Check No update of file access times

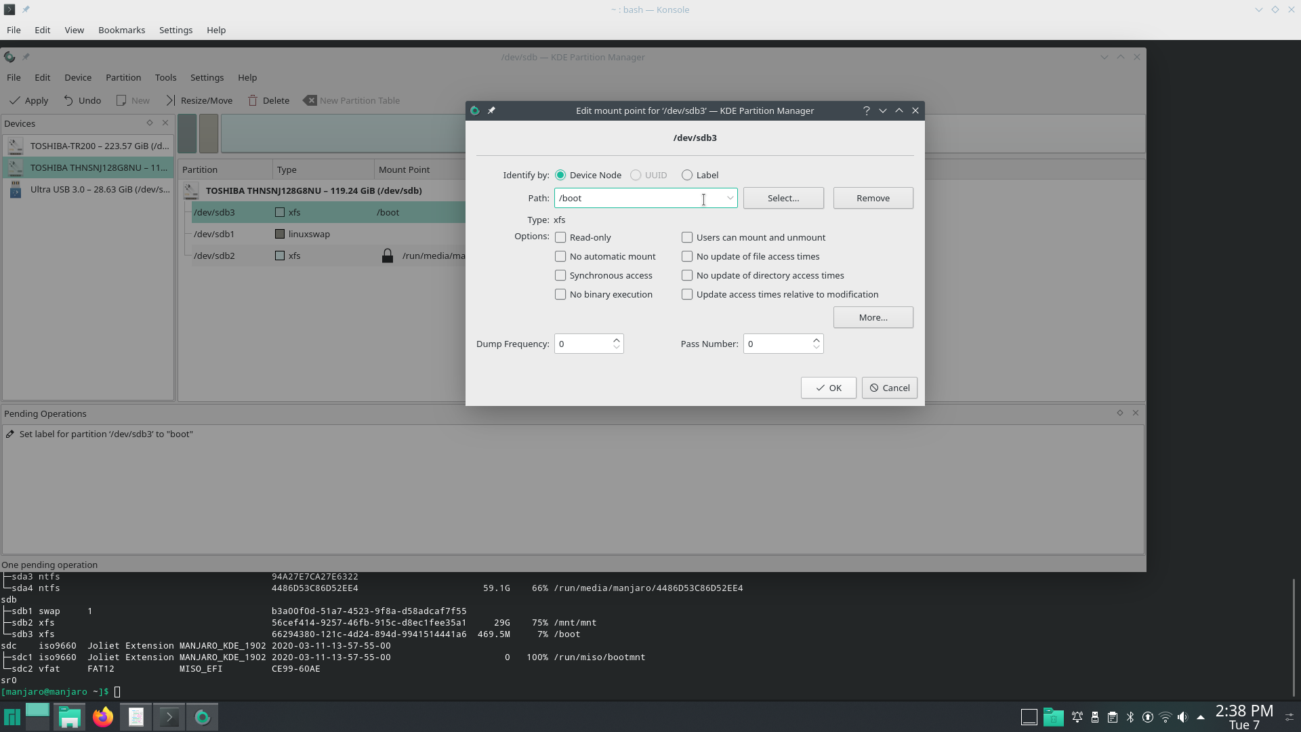[687, 256]
